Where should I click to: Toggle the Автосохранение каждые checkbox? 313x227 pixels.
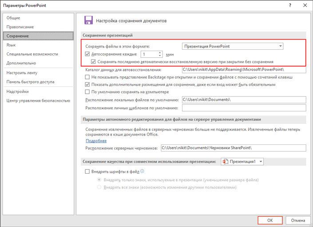87,54
